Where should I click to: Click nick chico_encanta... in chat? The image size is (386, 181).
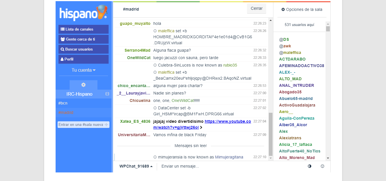pos(134,86)
